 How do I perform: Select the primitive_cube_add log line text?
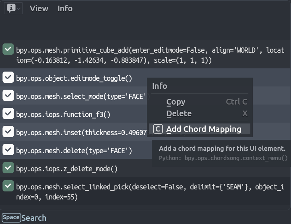(149, 55)
